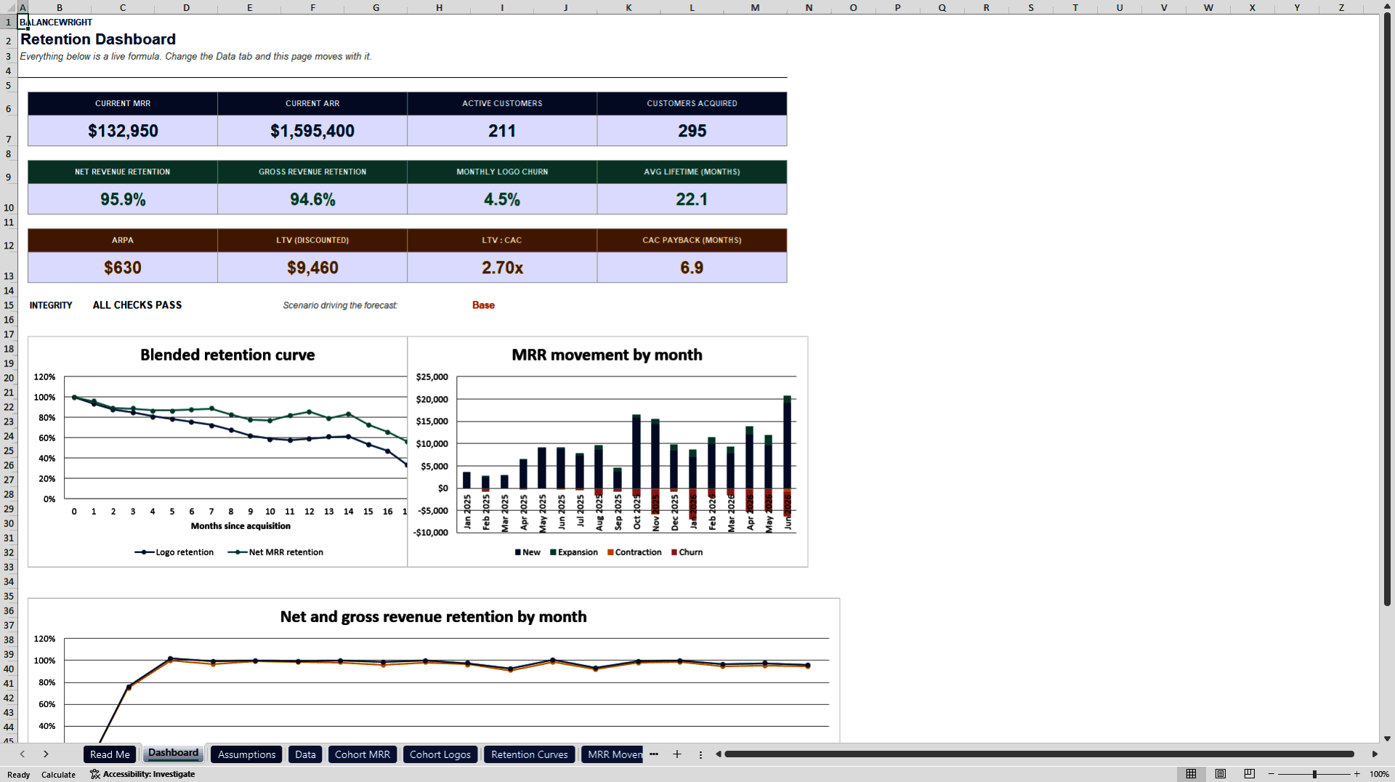Select column M header
Screen dimensions: 1395x782
[755, 7]
